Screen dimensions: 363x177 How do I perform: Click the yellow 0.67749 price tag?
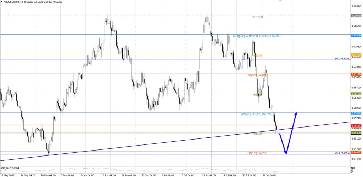tap(356, 55)
